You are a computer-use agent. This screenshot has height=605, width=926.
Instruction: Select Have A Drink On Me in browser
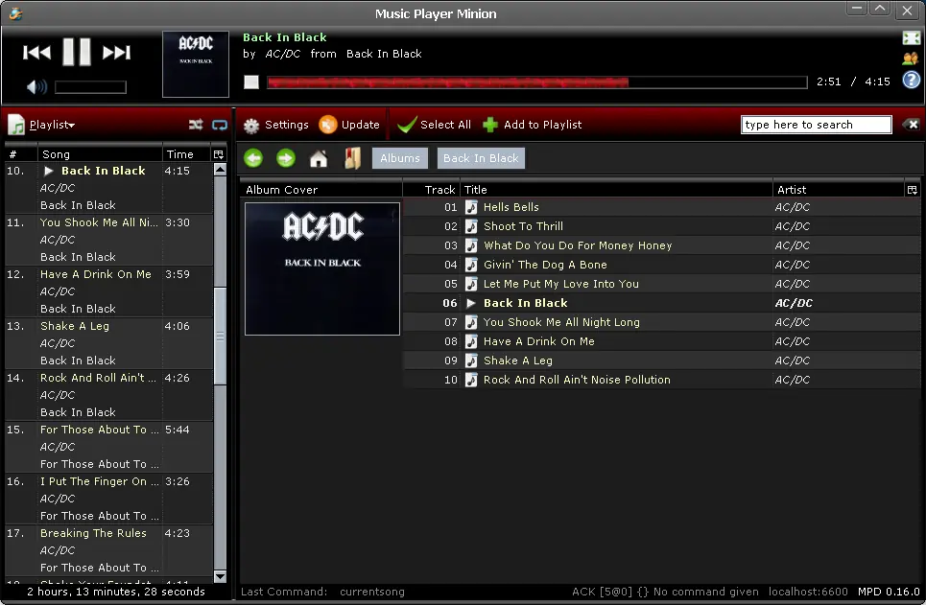click(538, 341)
